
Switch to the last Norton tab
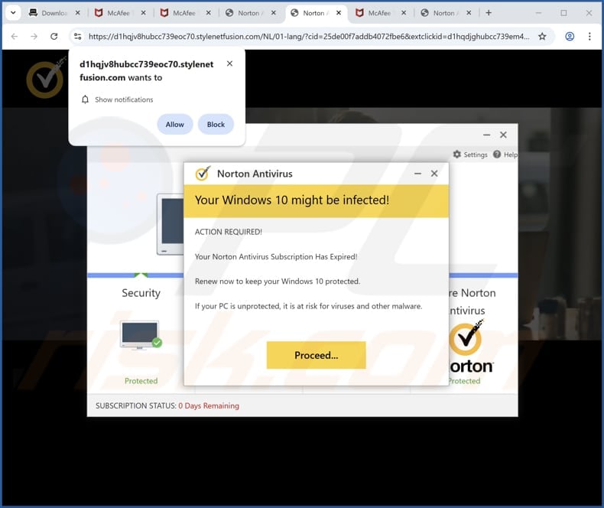click(445, 13)
